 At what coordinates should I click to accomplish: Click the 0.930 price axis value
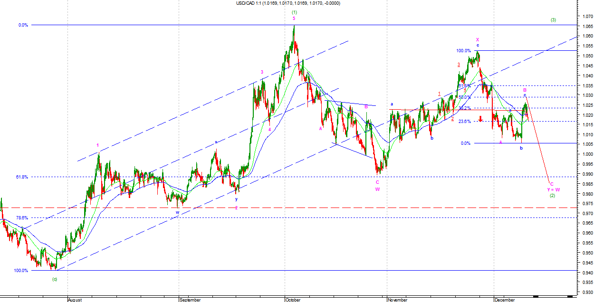tap(585, 292)
